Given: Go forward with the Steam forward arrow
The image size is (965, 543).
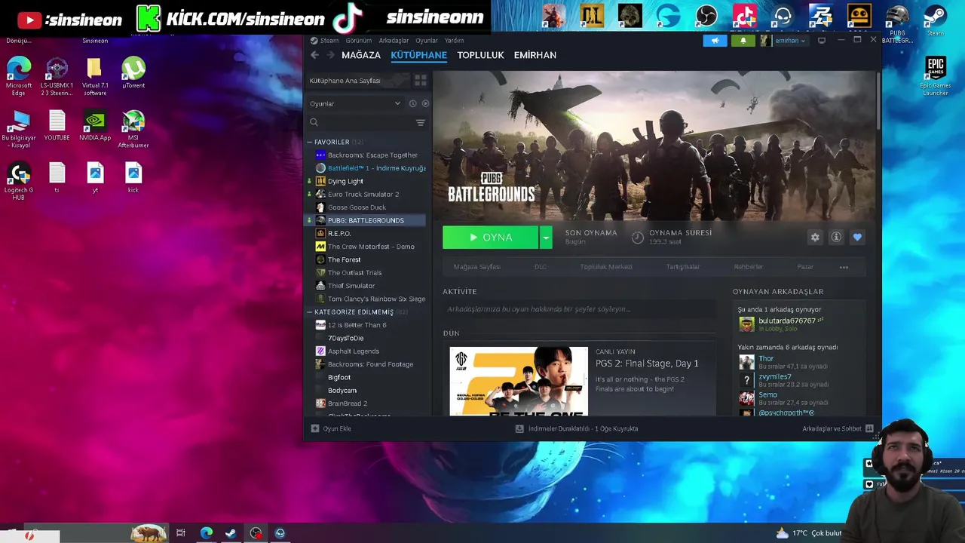Looking at the screenshot, I should pyautogui.click(x=331, y=55).
